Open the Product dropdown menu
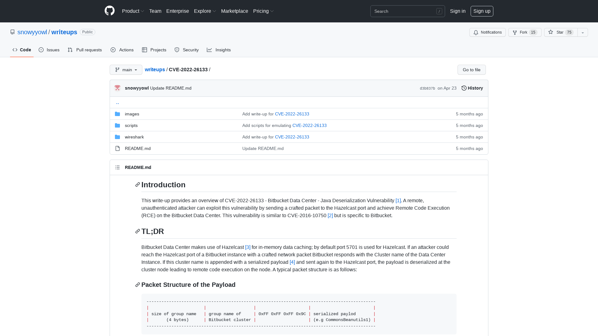This screenshot has width=598, height=336. [133, 11]
